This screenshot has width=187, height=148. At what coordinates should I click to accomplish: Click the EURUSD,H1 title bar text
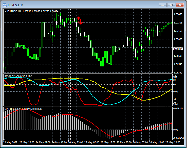tap(15, 5)
